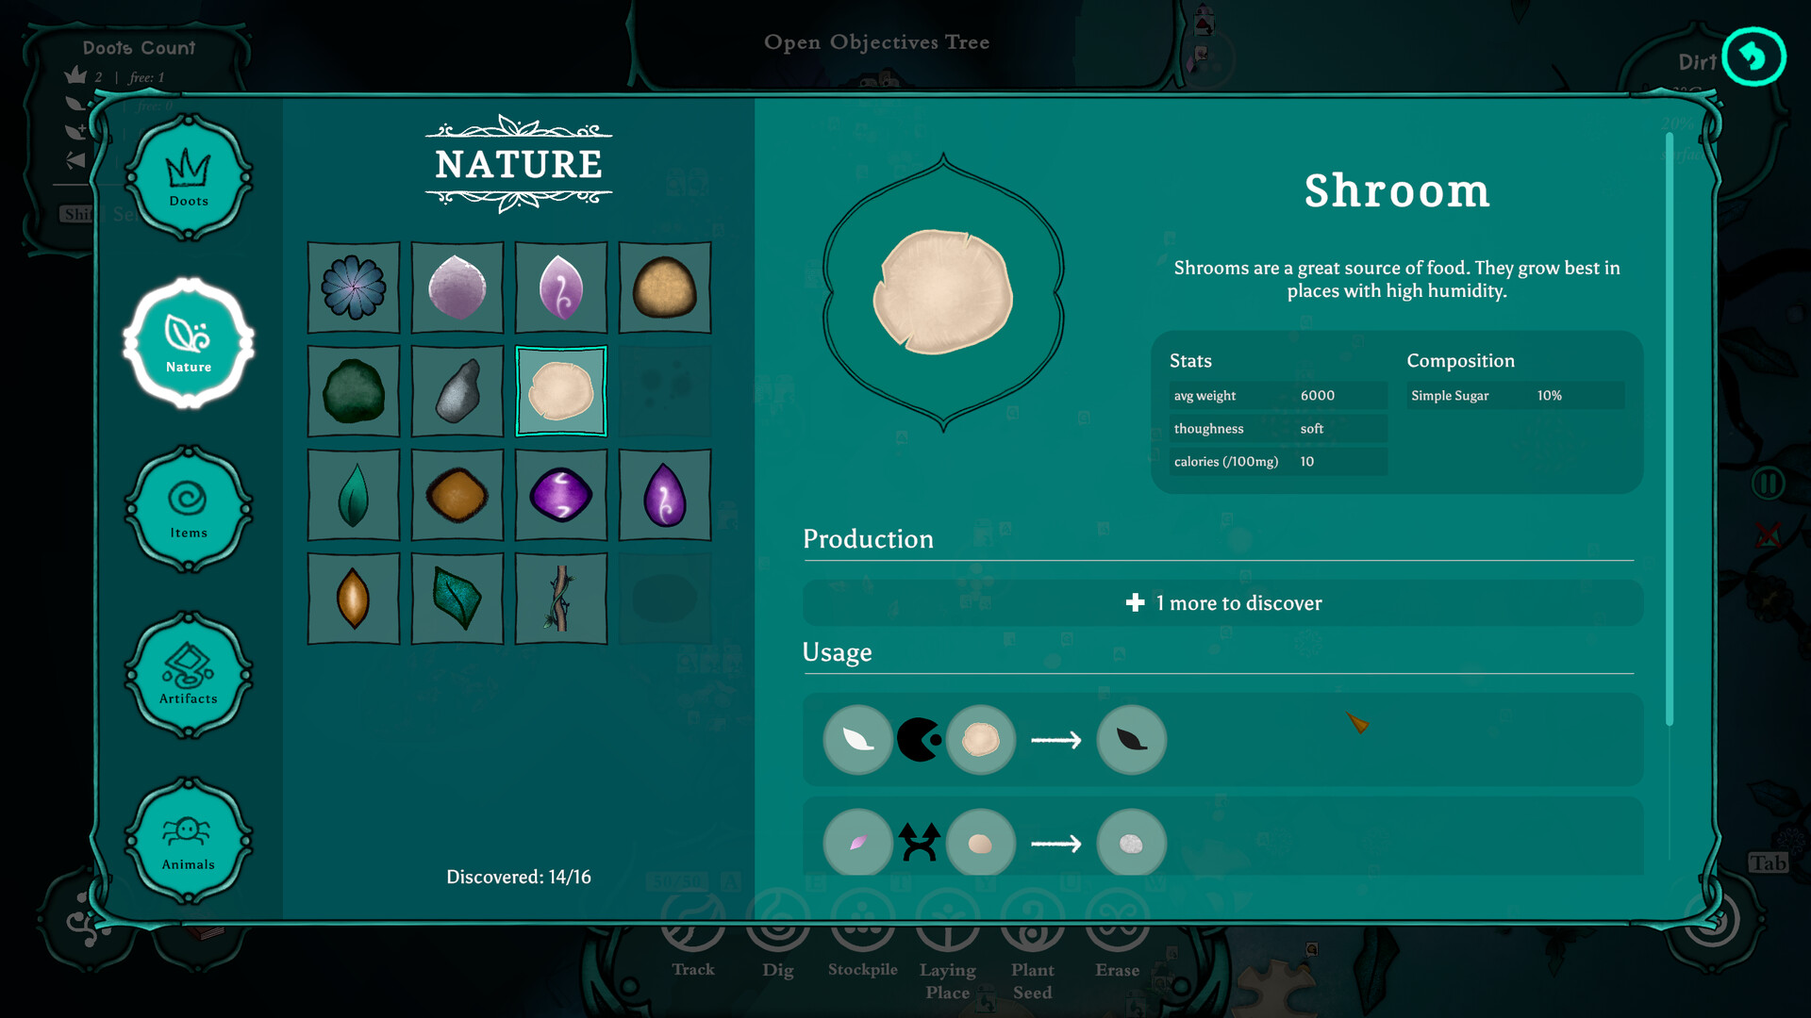
Task: Select the green leaf item
Action: pos(354,495)
